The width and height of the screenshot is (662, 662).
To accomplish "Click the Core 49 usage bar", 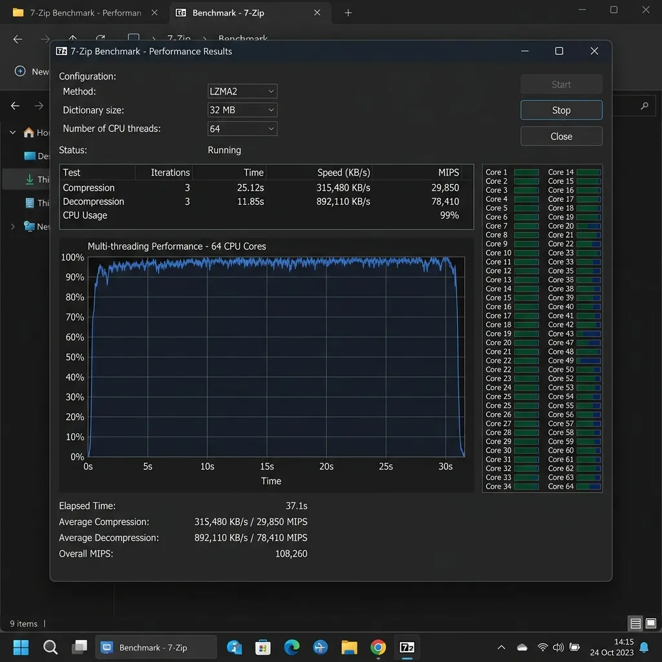I will [588, 361].
